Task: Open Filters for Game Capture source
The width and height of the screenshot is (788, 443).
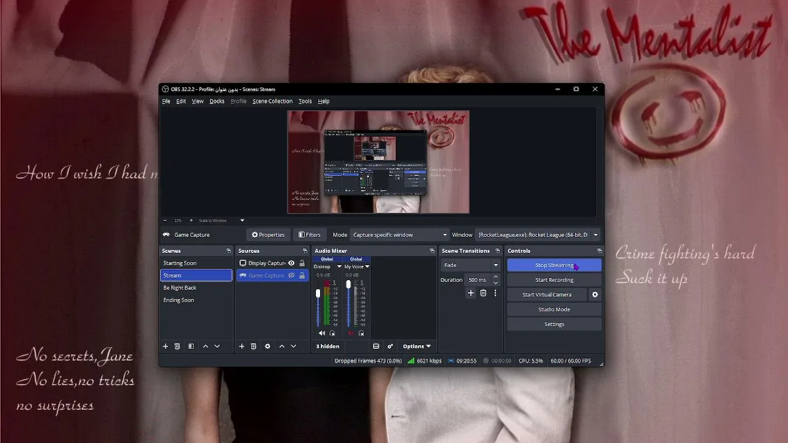Action: pos(310,235)
